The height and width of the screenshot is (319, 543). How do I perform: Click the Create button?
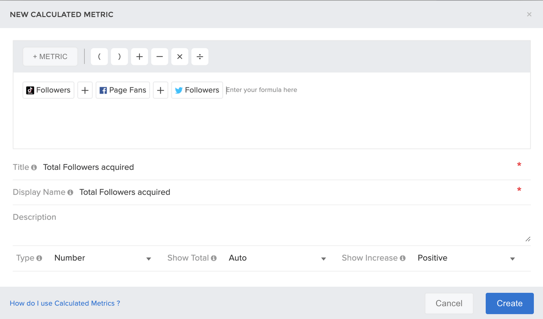[509, 303]
